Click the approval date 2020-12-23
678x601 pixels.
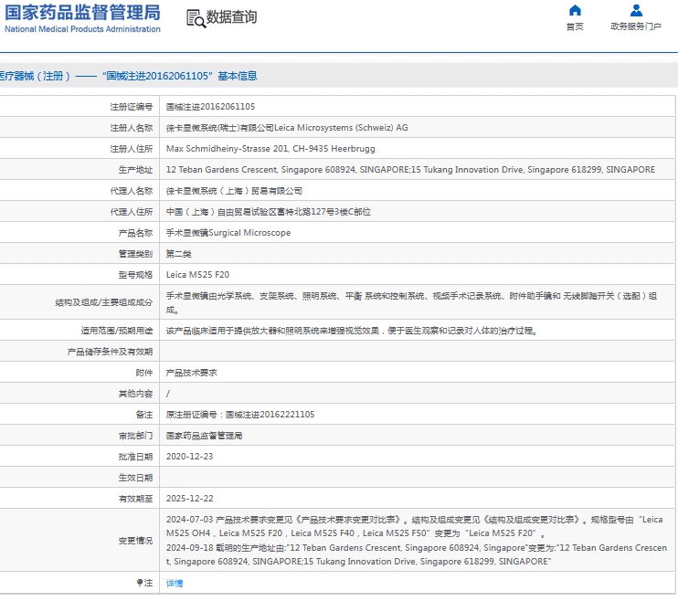189,457
